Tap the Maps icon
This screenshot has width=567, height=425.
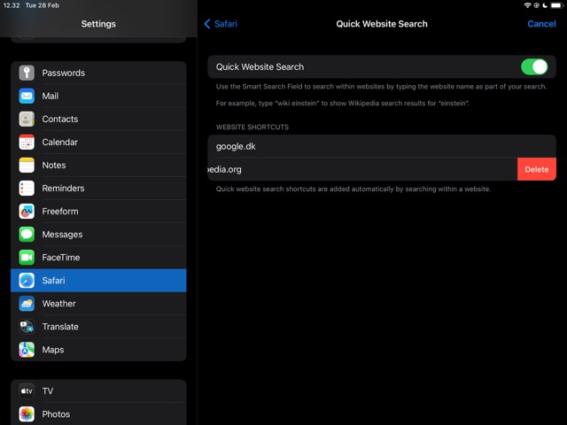coord(27,350)
